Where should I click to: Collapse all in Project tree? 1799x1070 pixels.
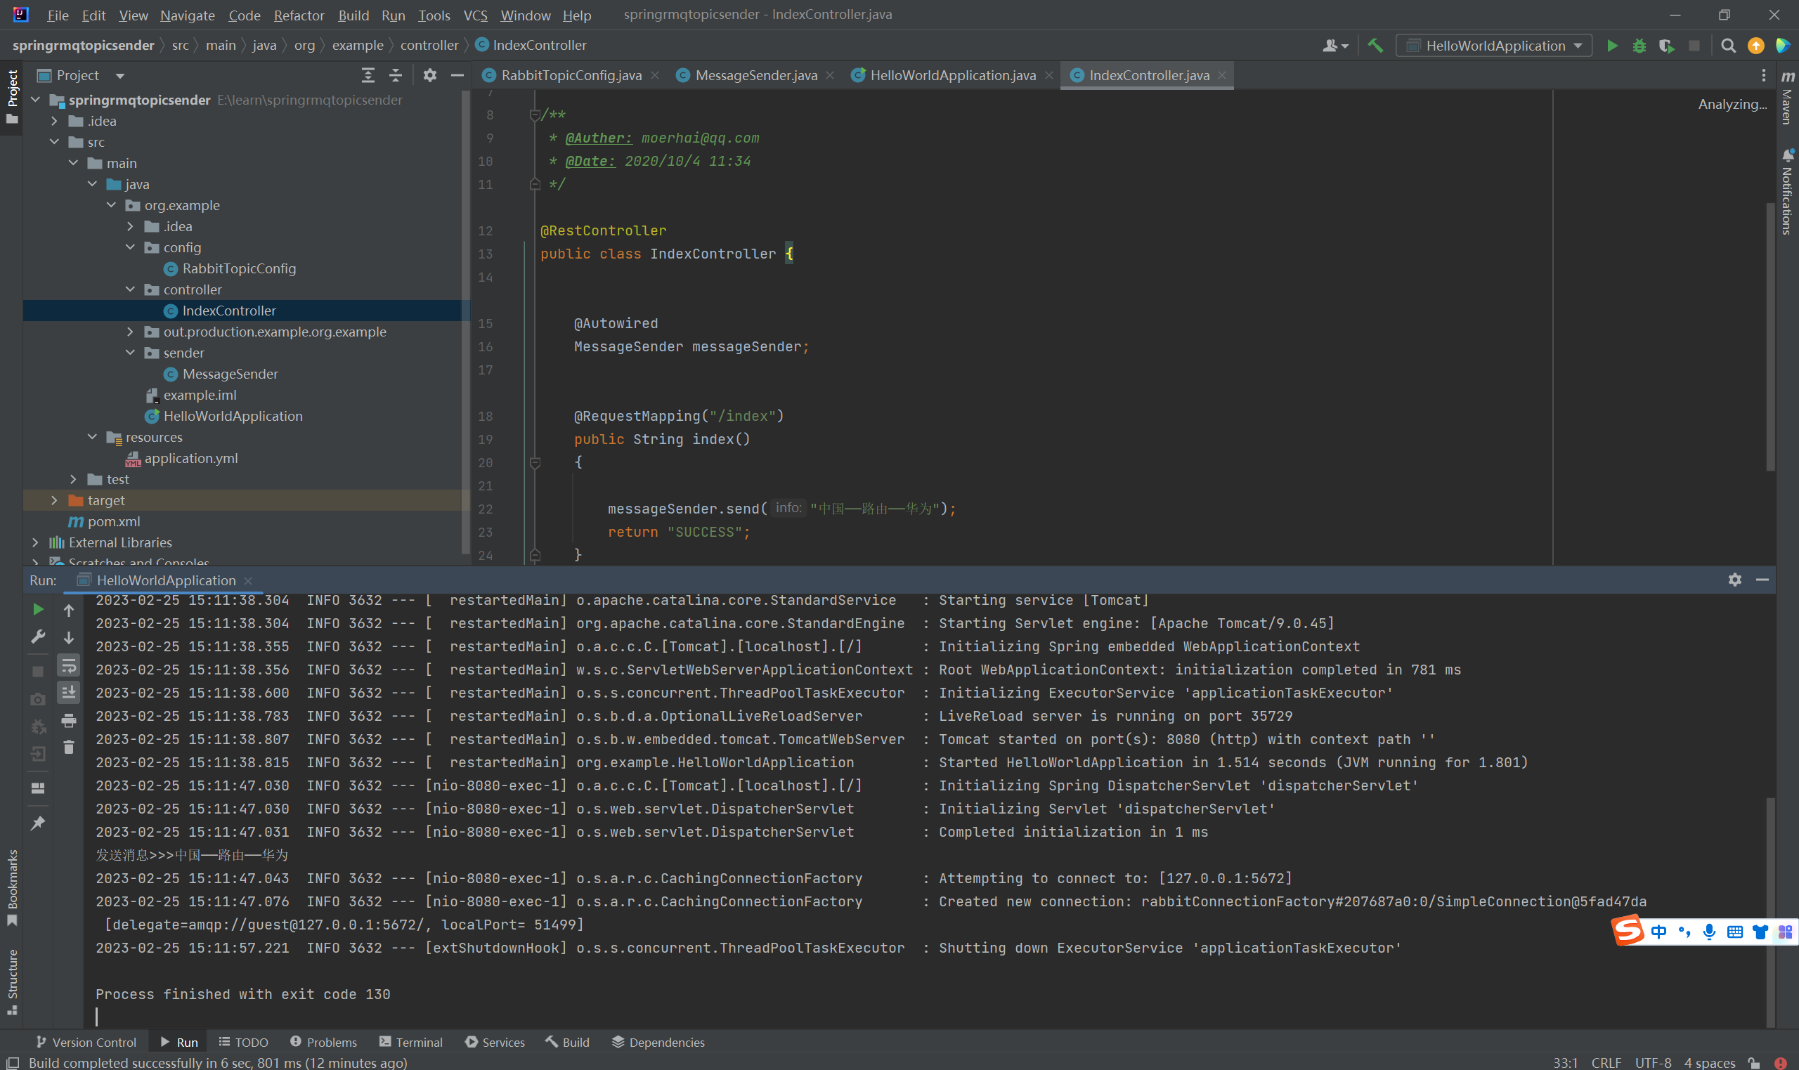(x=396, y=75)
